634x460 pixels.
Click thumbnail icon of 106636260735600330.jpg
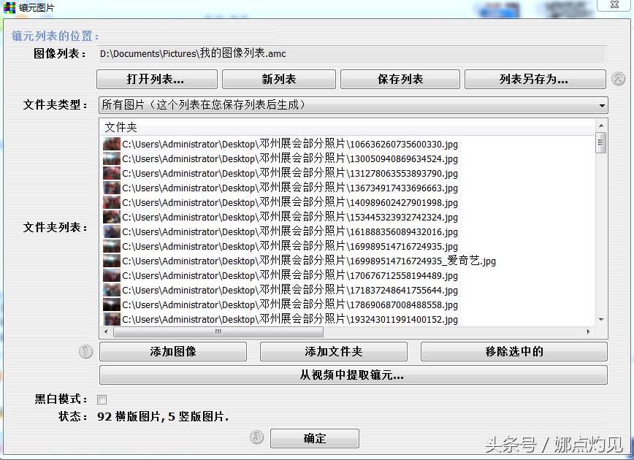coord(112,145)
